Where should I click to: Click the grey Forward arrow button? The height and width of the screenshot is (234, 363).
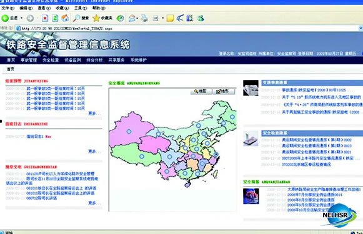[x=30, y=18]
